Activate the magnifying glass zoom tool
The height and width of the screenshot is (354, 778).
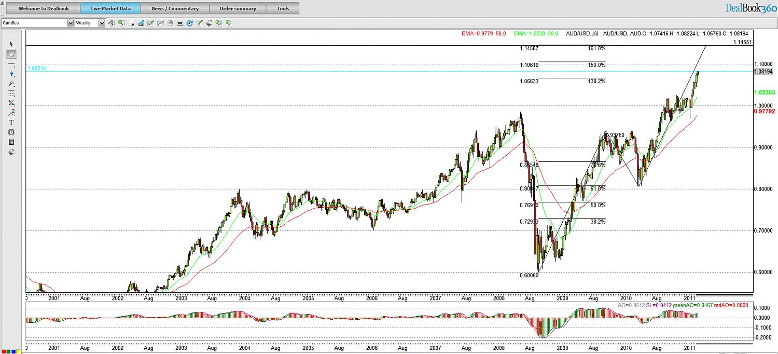(11, 84)
